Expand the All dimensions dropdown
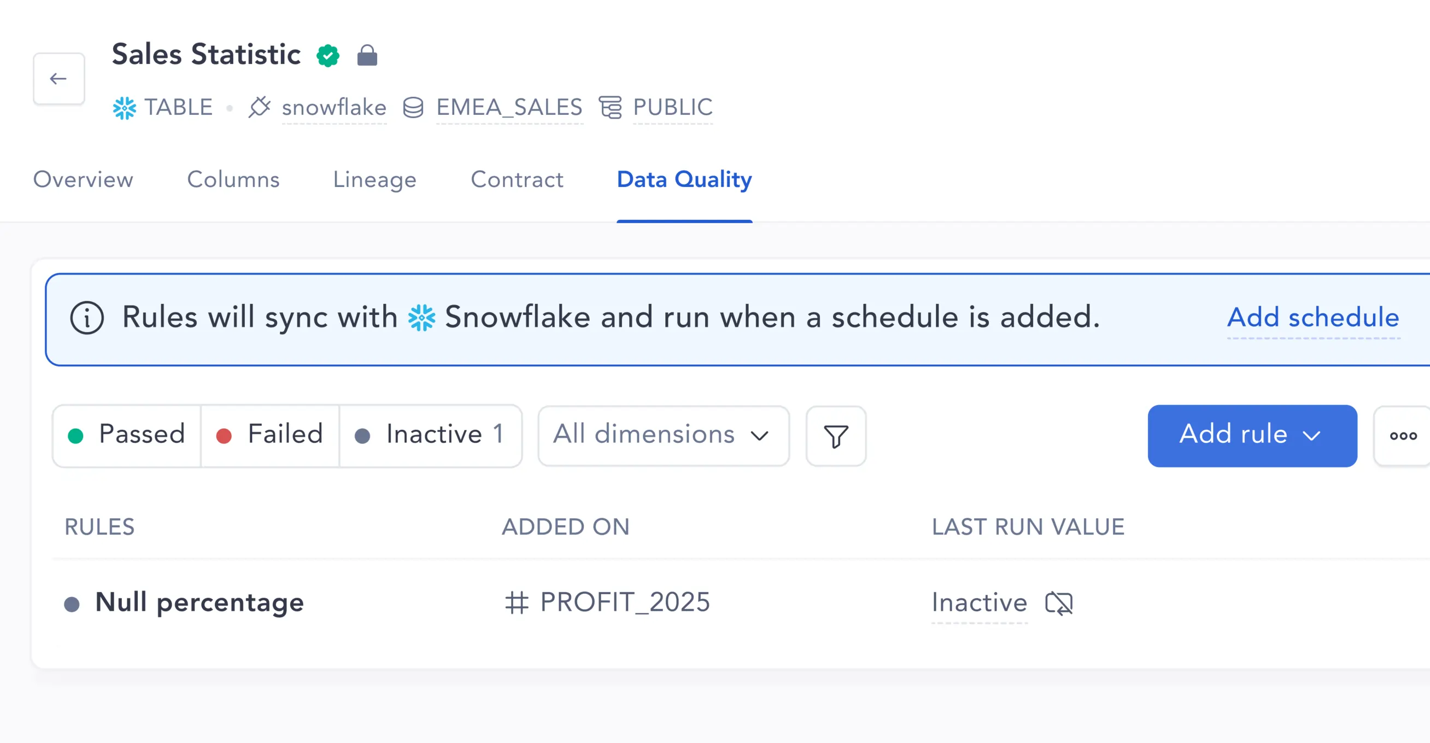The image size is (1430, 743). click(663, 435)
